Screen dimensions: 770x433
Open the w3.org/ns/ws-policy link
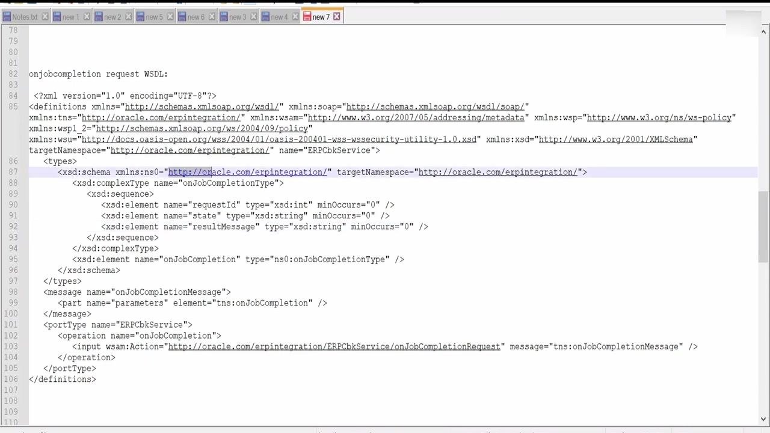pyautogui.click(x=659, y=118)
